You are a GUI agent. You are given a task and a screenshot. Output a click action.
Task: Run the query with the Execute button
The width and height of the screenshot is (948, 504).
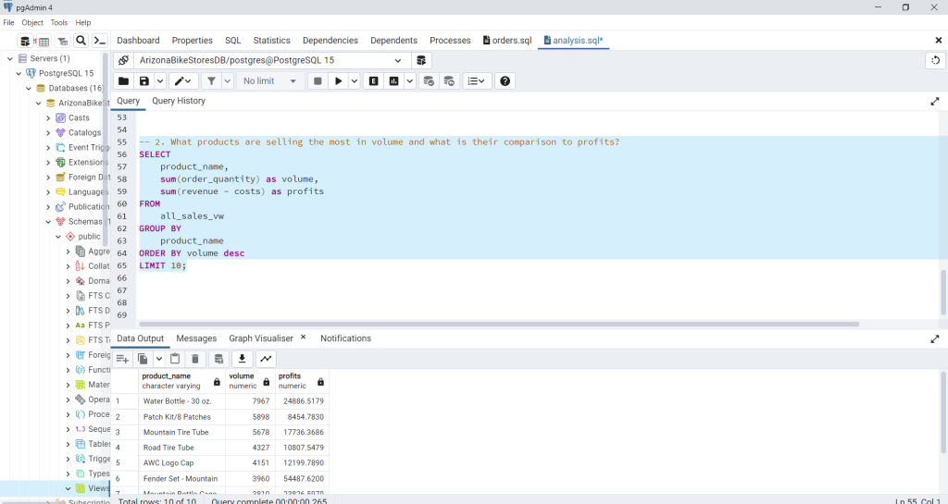click(x=339, y=81)
